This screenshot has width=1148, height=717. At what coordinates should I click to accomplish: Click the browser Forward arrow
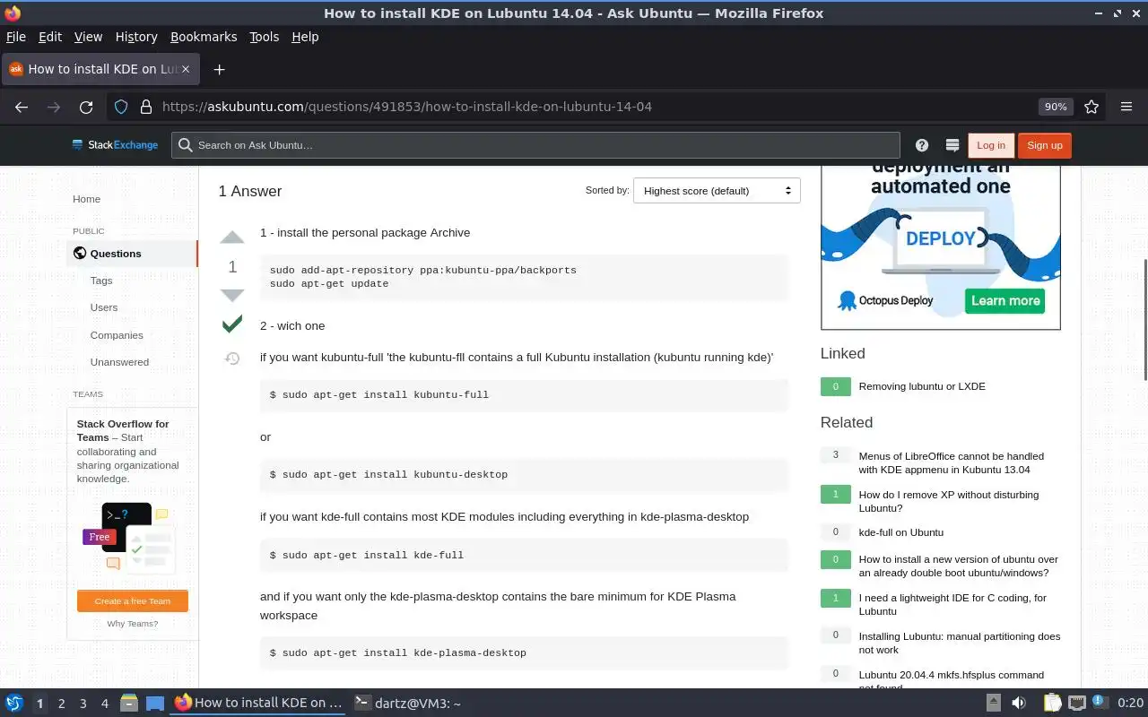[x=54, y=107]
